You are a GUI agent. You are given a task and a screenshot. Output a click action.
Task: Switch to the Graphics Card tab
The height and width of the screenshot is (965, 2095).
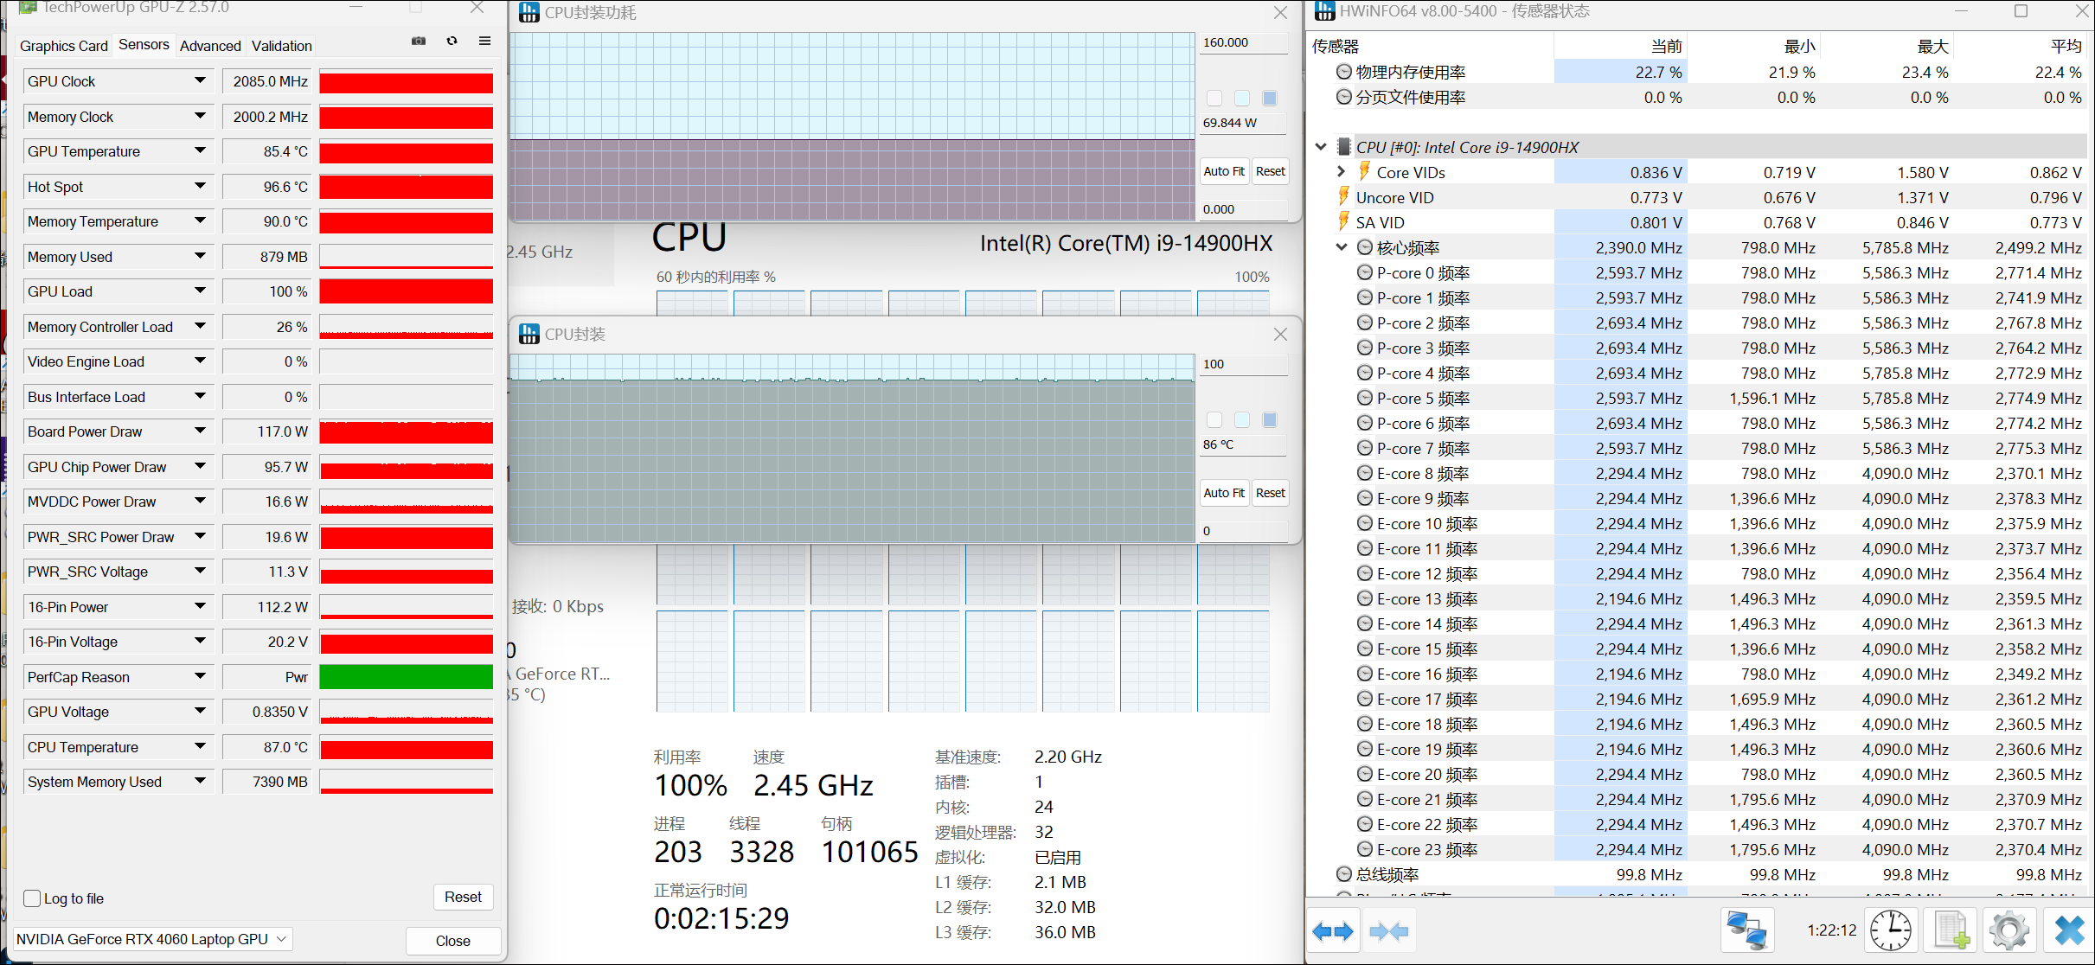(64, 46)
